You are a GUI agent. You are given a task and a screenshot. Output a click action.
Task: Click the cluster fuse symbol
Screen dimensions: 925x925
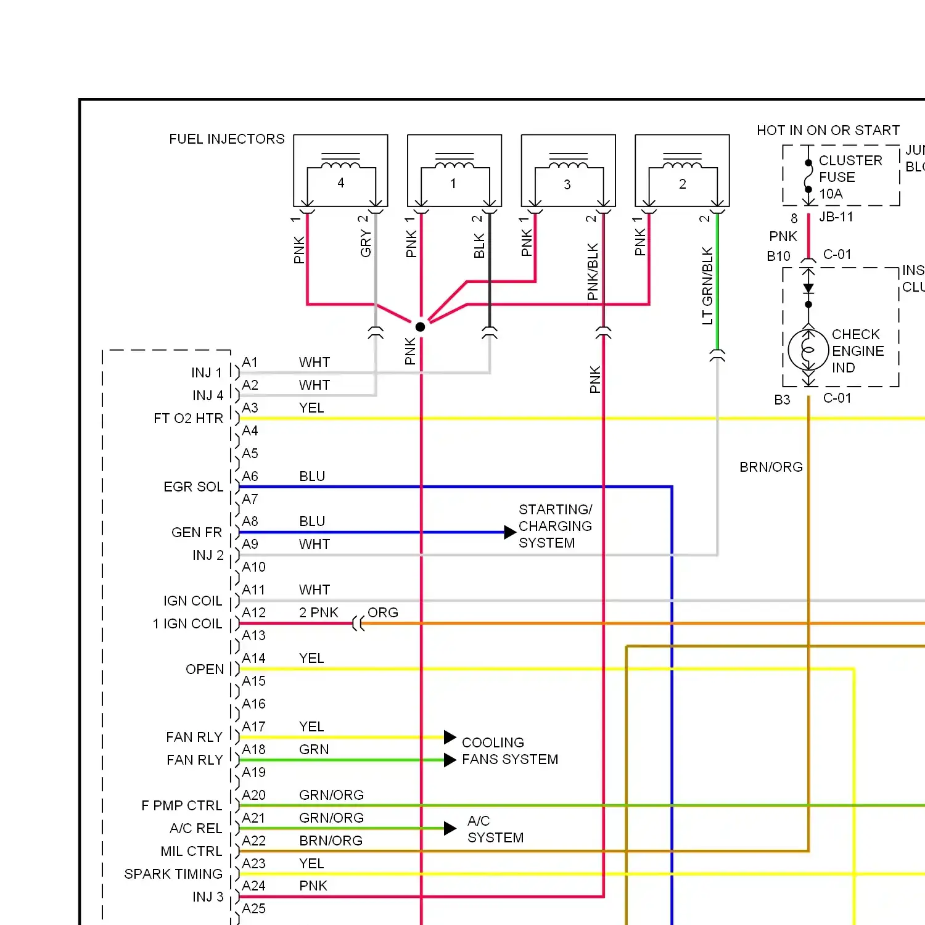[x=808, y=176]
